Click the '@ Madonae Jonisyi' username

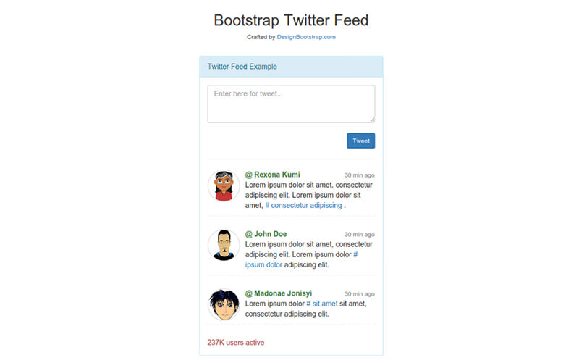pyautogui.click(x=279, y=293)
